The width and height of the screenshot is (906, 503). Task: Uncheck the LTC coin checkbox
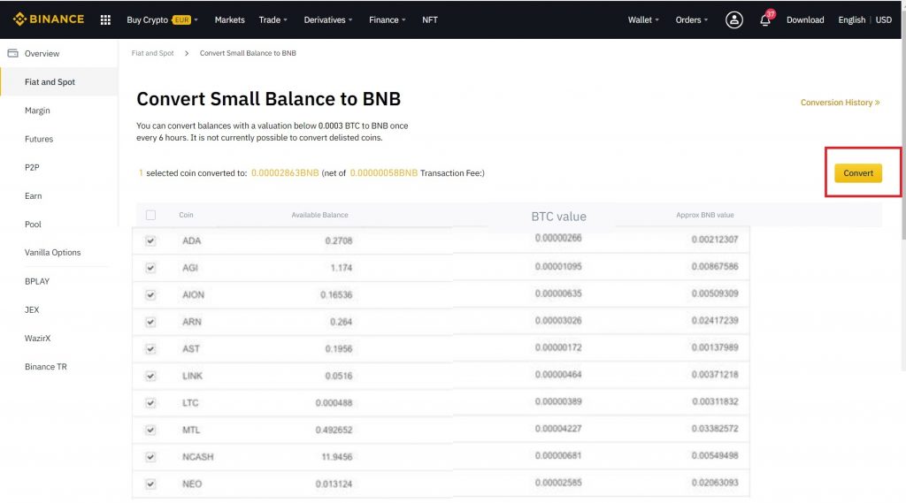tap(150, 403)
